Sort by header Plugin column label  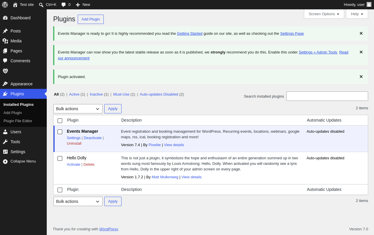73,120
